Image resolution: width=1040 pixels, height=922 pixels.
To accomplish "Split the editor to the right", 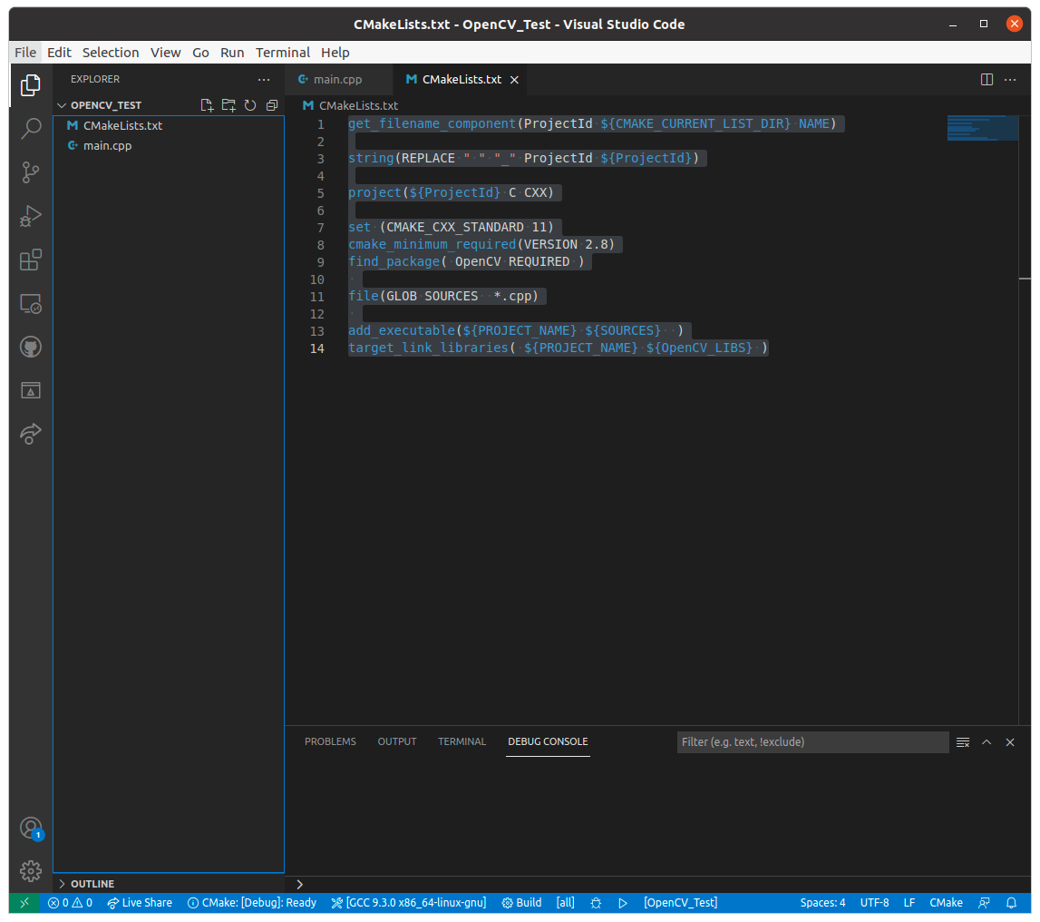I will [x=987, y=79].
